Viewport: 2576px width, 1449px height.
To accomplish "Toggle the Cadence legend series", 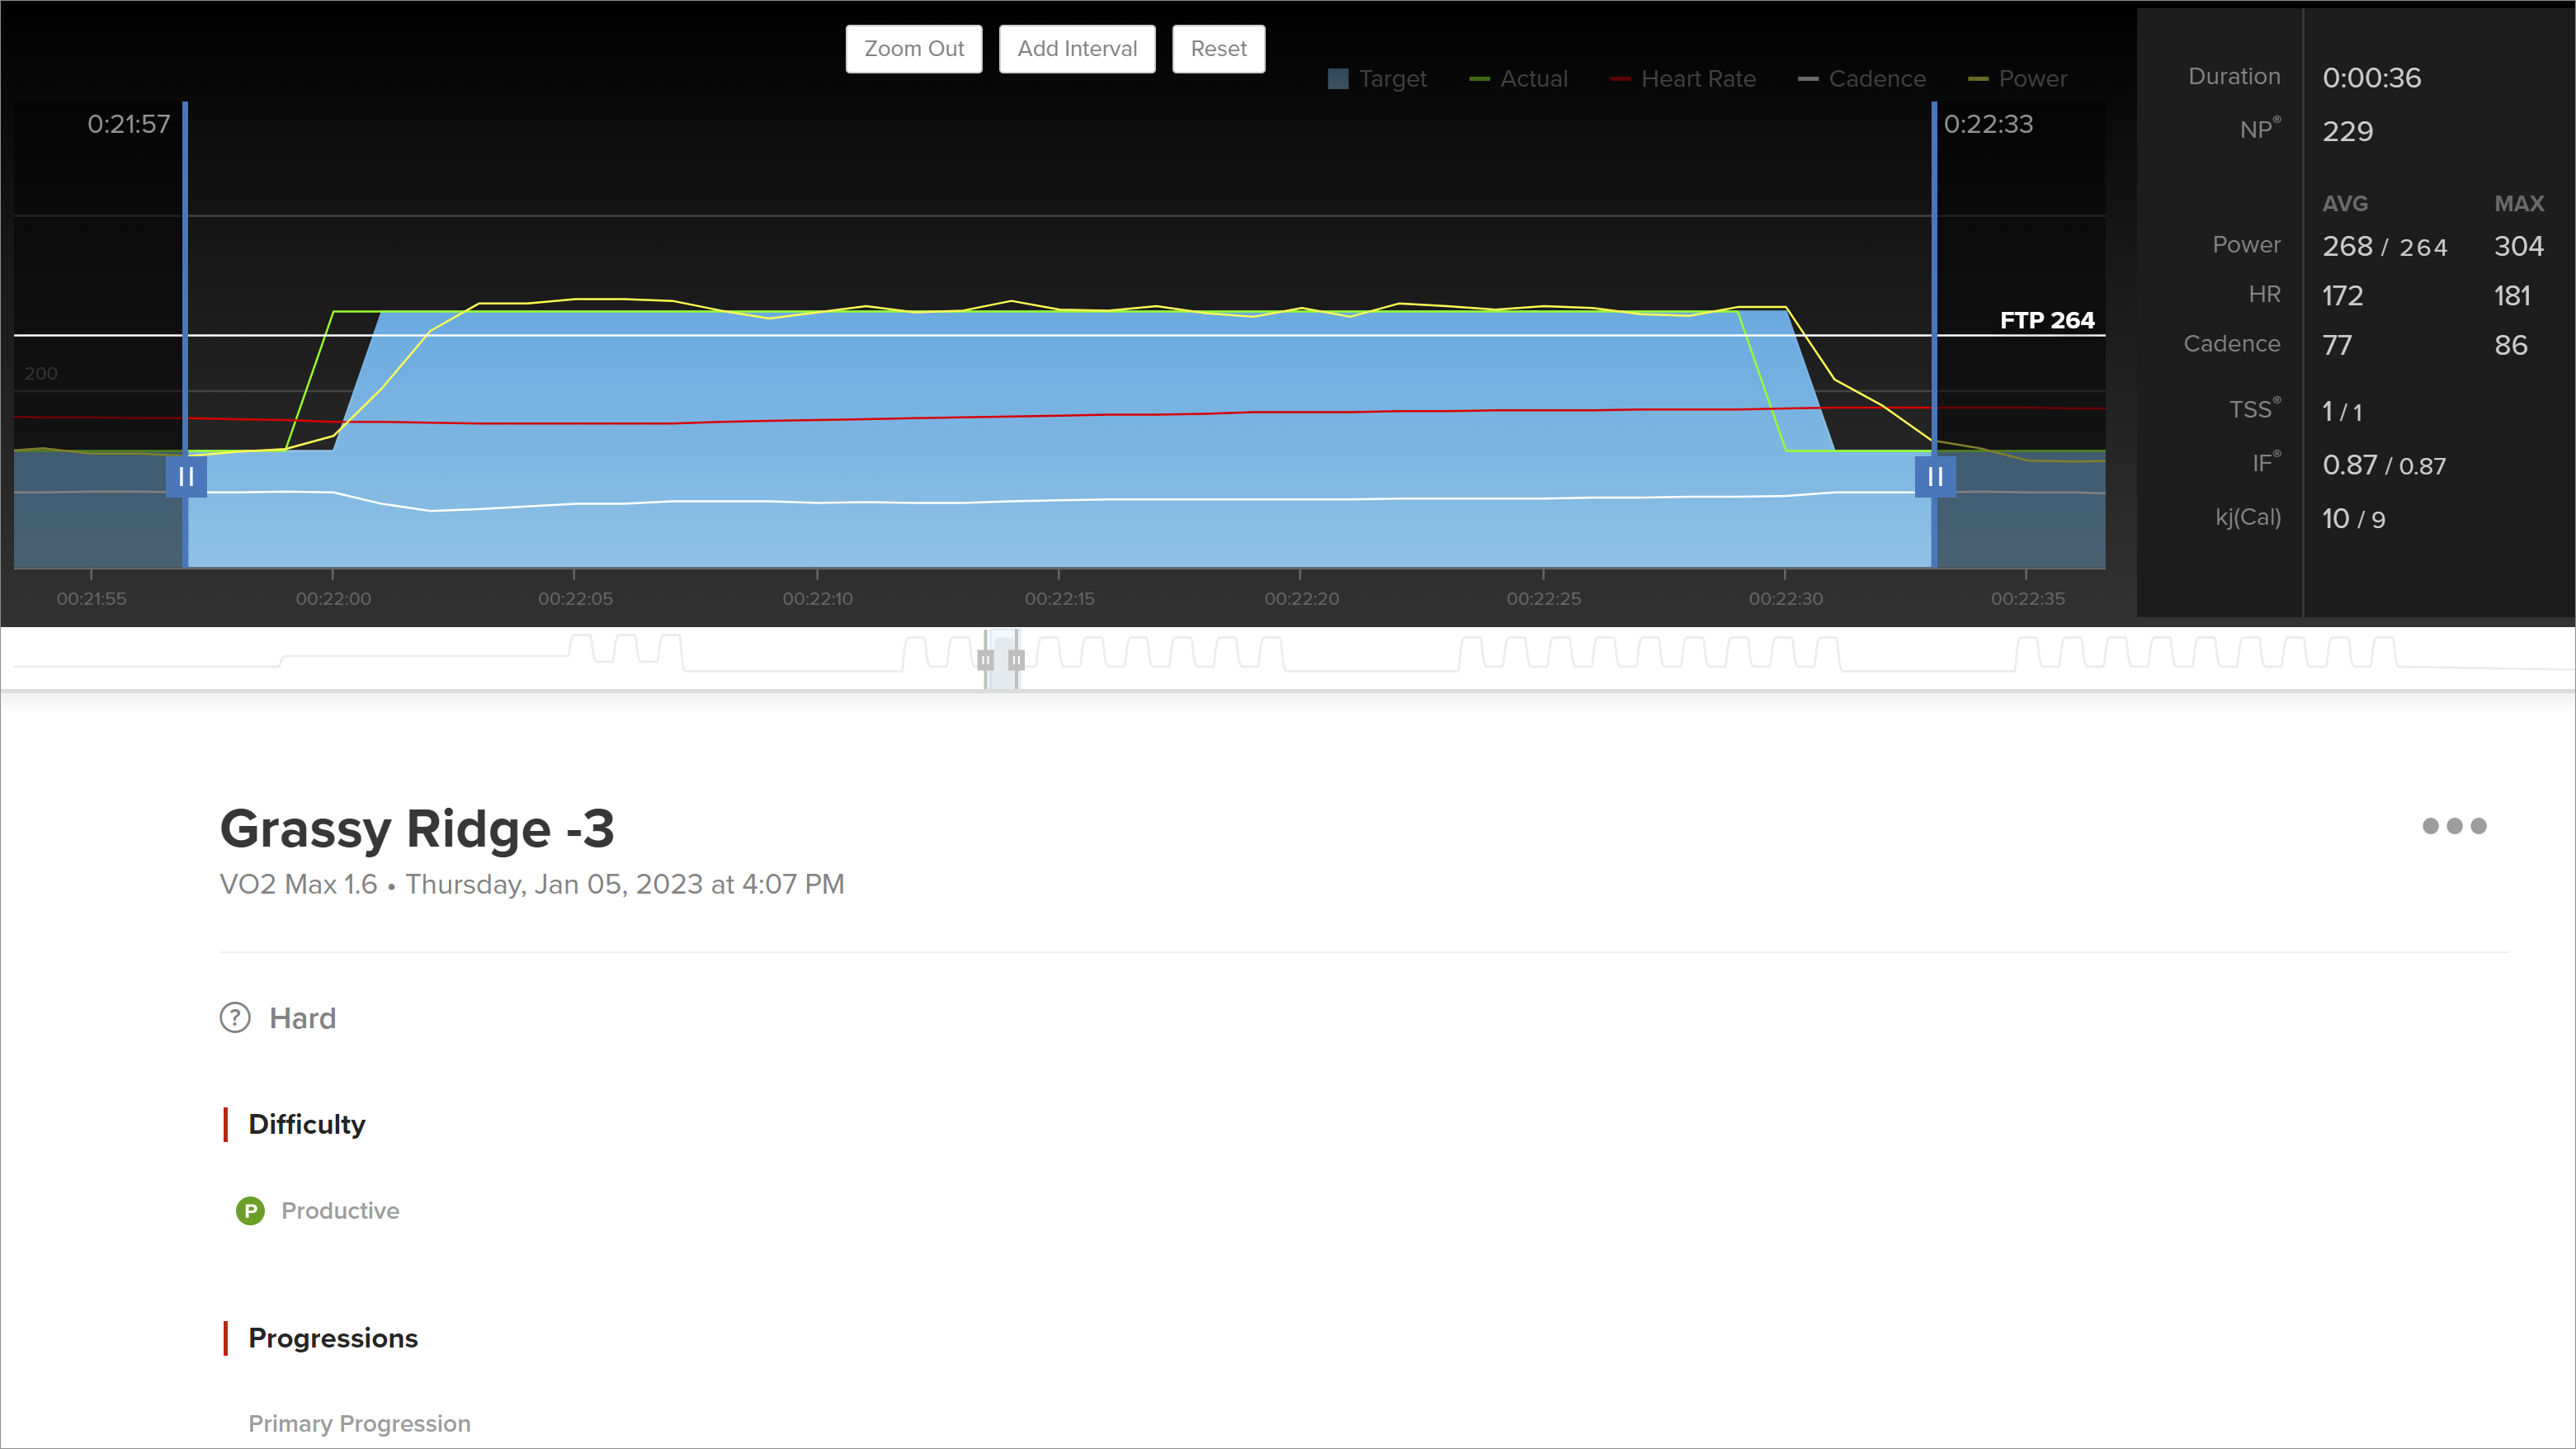I will pyautogui.click(x=1861, y=79).
